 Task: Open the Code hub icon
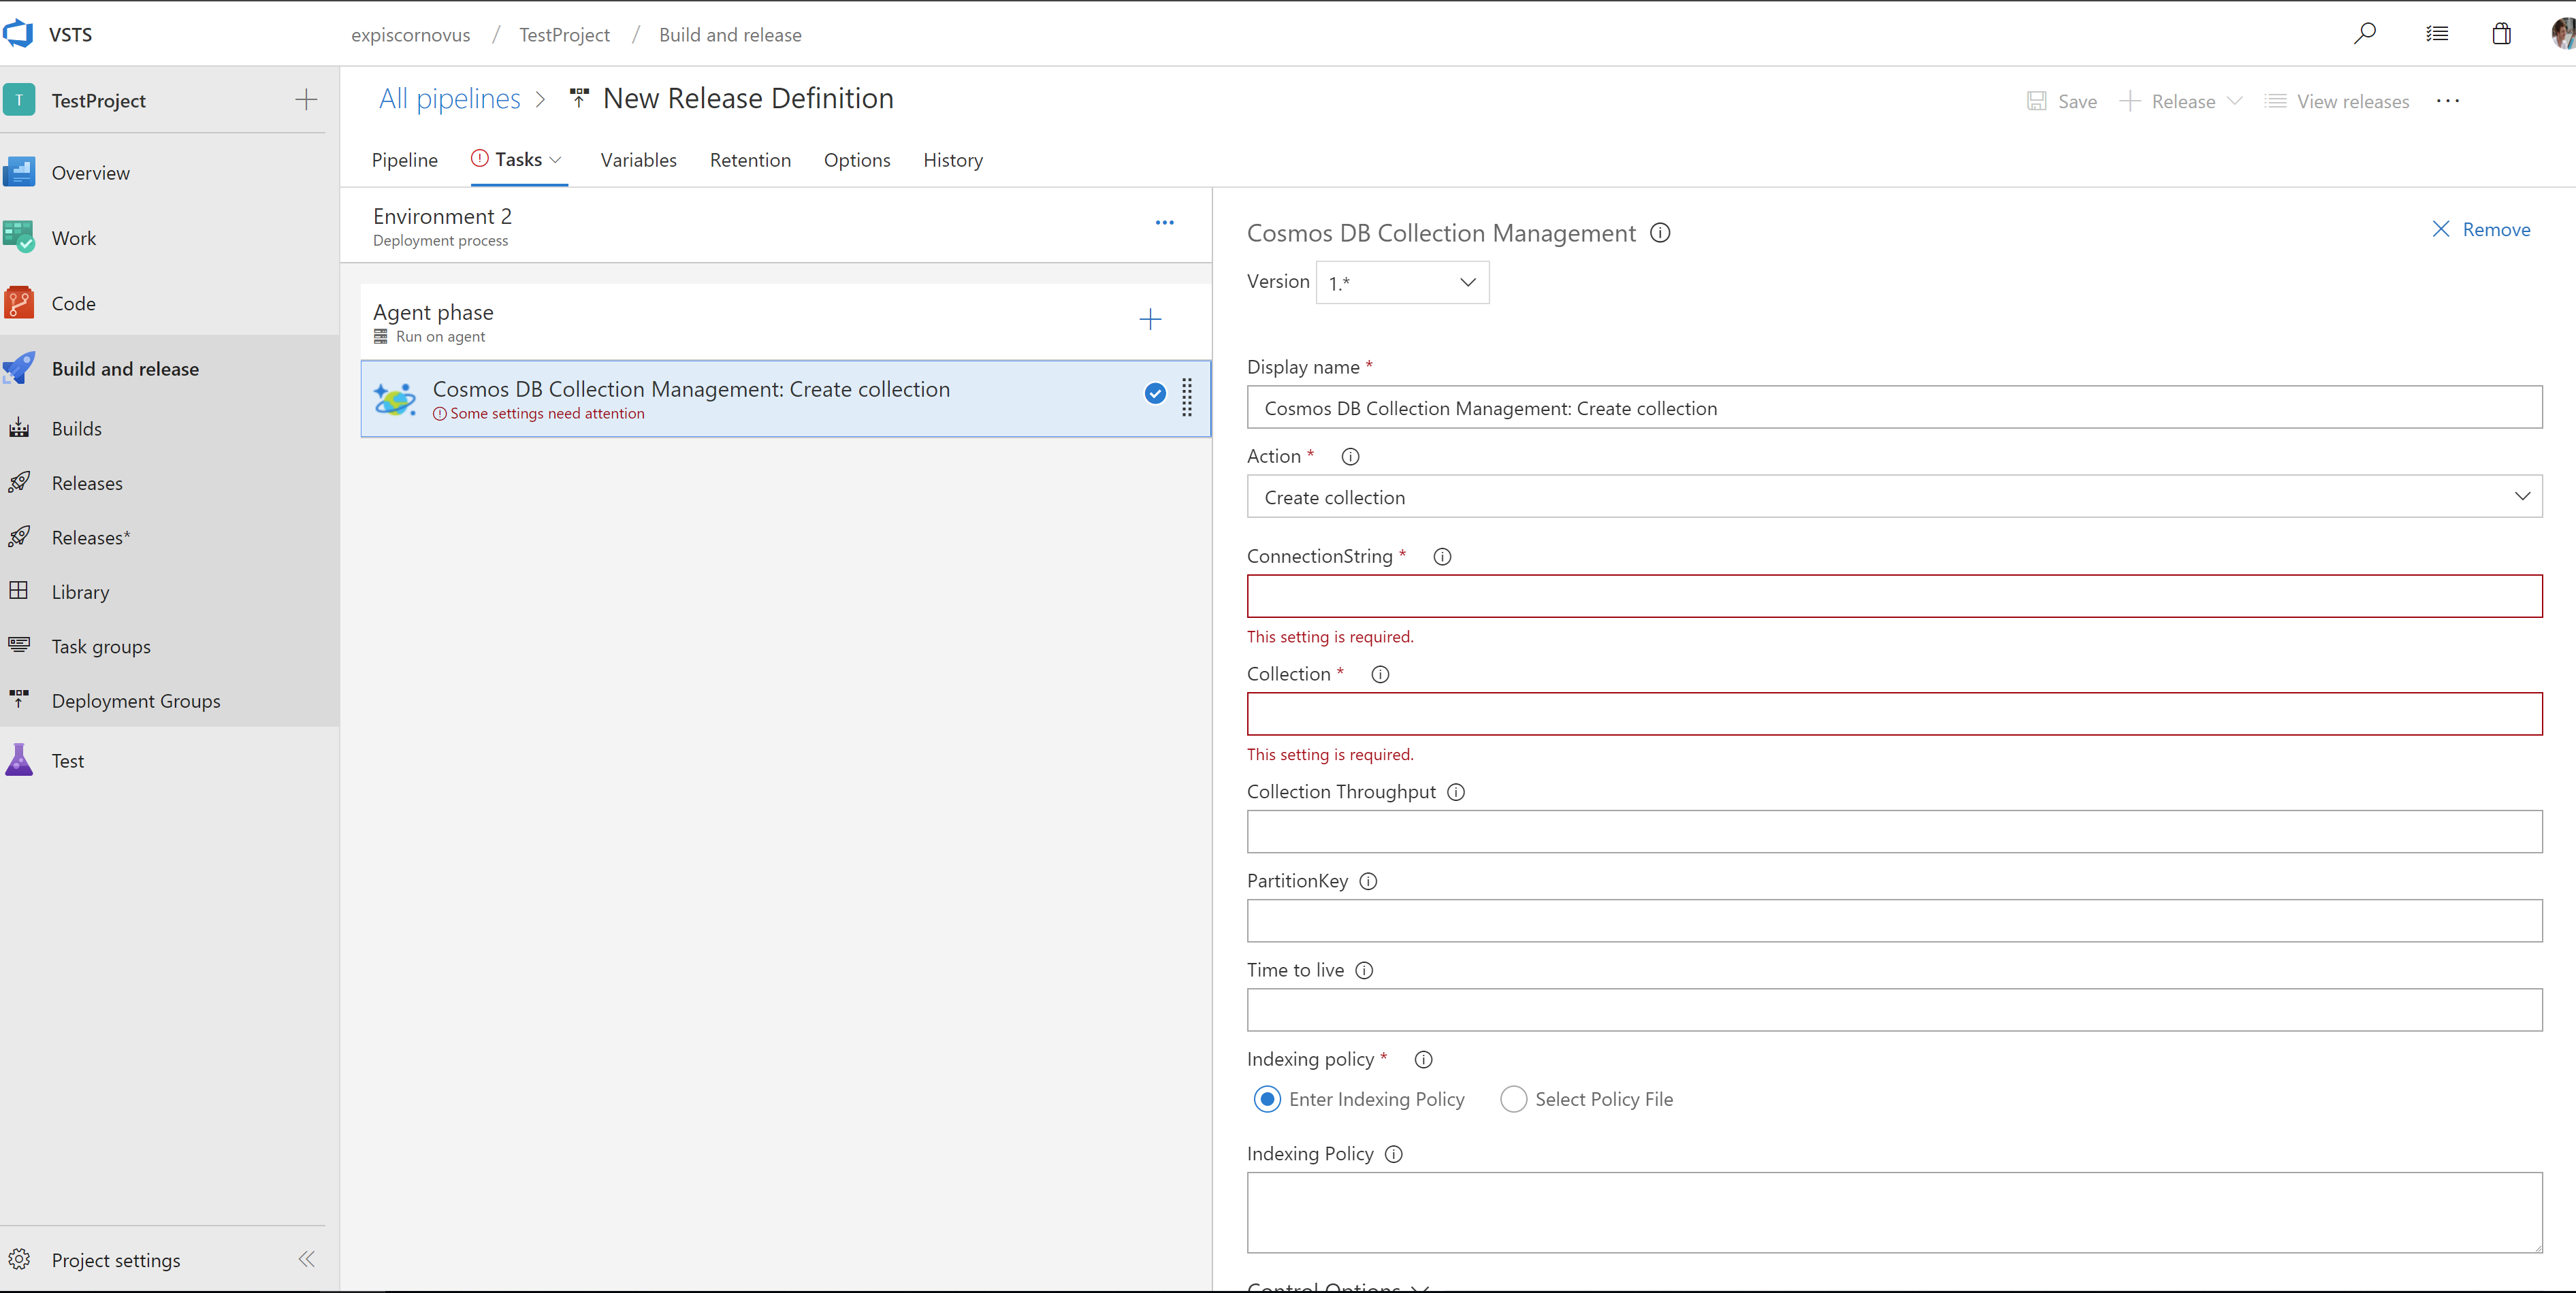pos(19,302)
